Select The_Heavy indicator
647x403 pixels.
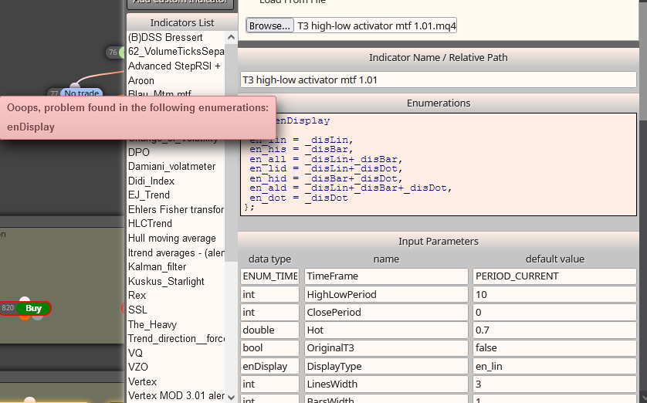pyautogui.click(x=152, y=324)
